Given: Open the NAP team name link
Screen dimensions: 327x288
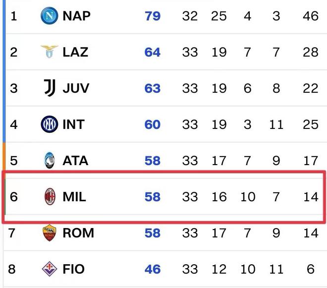Looking at the screenshot, I should coord(76,16).
